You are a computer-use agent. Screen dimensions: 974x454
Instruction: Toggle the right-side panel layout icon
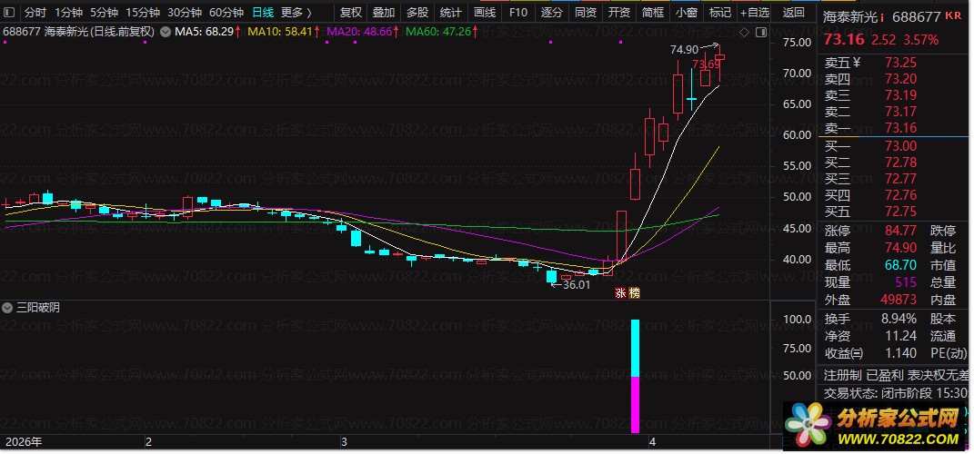click(762, 33)
